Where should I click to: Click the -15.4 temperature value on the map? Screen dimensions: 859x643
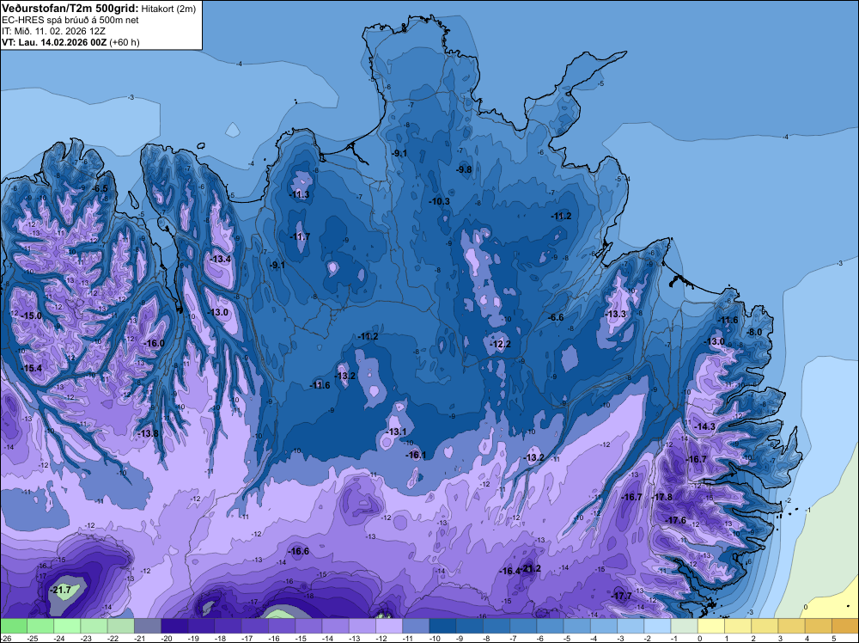32,369
